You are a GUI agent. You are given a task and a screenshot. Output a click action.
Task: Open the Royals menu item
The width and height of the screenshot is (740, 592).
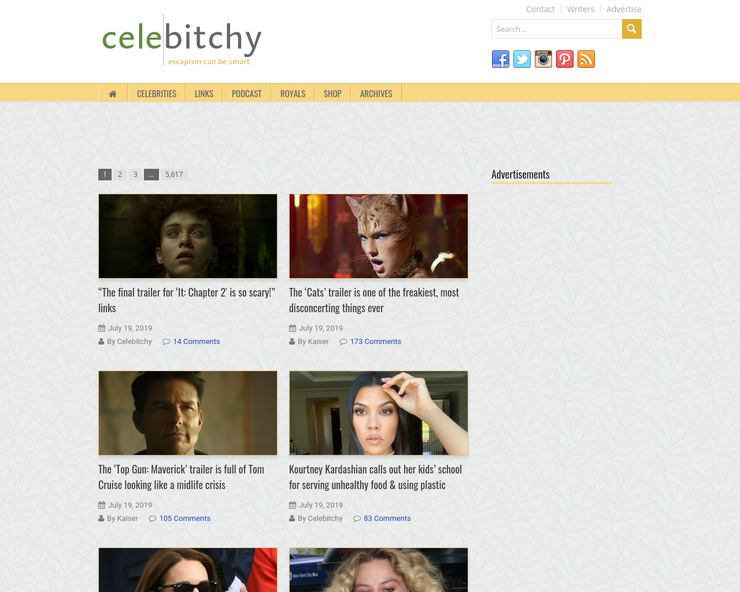293,94
